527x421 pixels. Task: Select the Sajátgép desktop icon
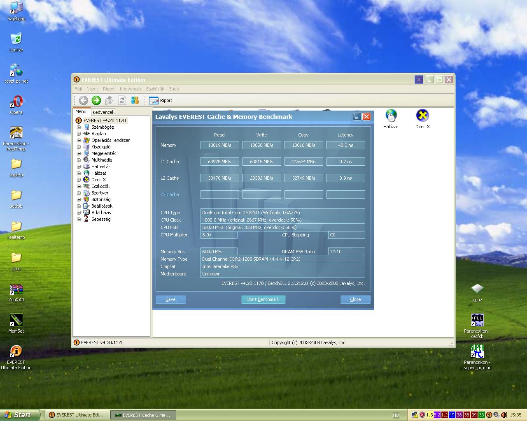(16, 11)
